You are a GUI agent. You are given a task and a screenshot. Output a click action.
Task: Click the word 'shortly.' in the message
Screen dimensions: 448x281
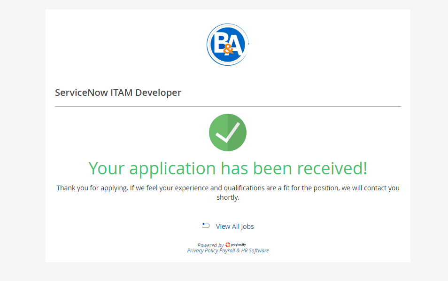[228, 197]
